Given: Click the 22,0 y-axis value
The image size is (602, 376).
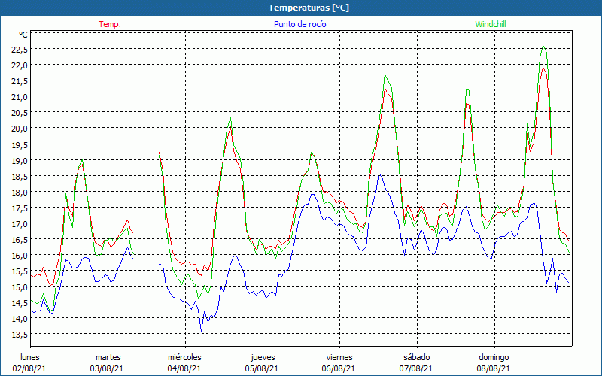Looking at the screenshot, I should click(x=20, y=65).
